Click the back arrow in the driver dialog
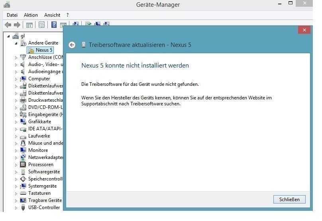This screenshot has height=221, width=322. click(72, 45)
